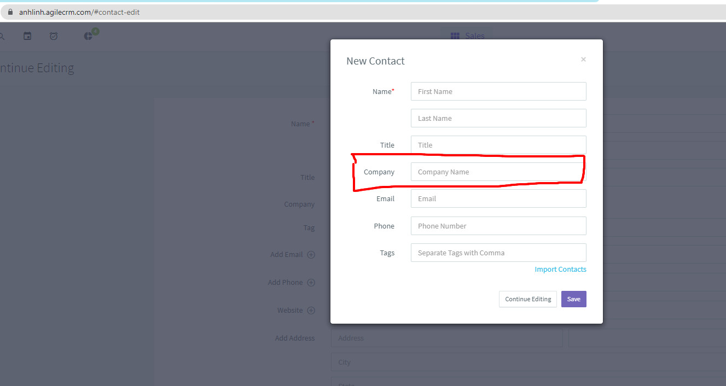This screenshot has height=386, width=726.
Task: Close the New Contact dialog
Action: [583, 60]
